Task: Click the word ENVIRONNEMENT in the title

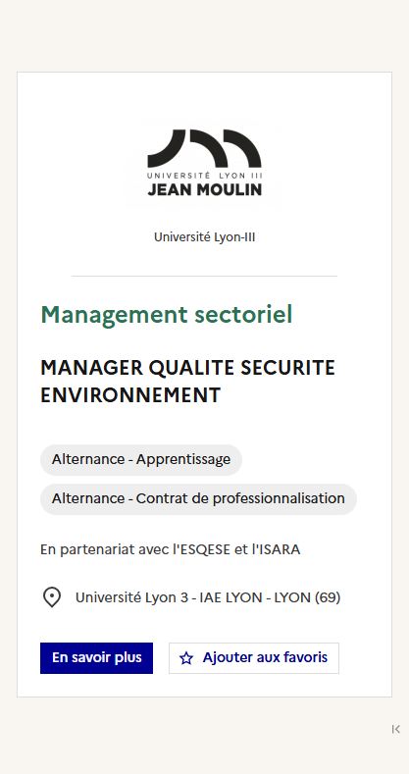Action: (x=130, y=395)
